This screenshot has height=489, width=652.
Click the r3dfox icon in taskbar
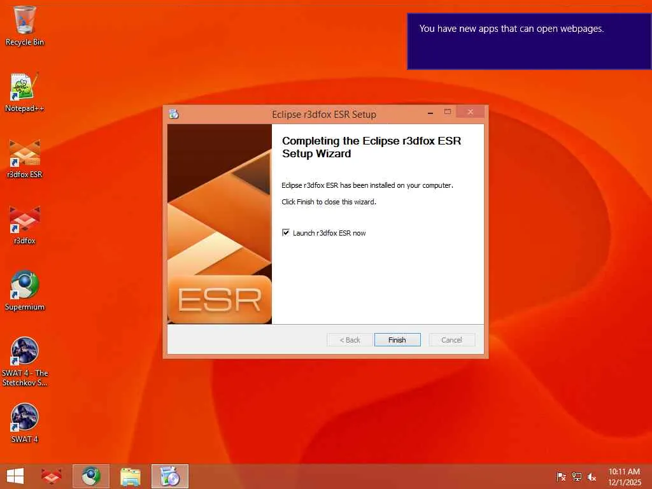coord(52,476)
